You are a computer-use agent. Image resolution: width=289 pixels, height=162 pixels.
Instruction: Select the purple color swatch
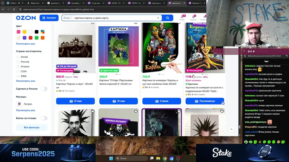coord(24,38)
